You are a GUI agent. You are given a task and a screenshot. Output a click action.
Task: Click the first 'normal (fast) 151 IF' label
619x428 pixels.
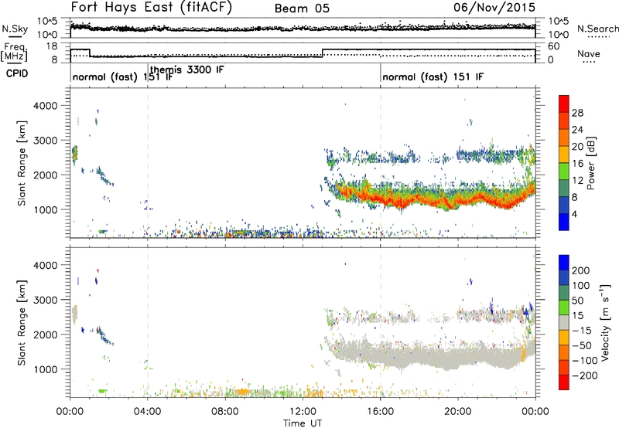[x=123, y=76]
